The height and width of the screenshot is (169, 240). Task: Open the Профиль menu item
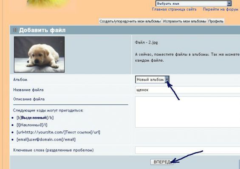[x=216, y=21]
